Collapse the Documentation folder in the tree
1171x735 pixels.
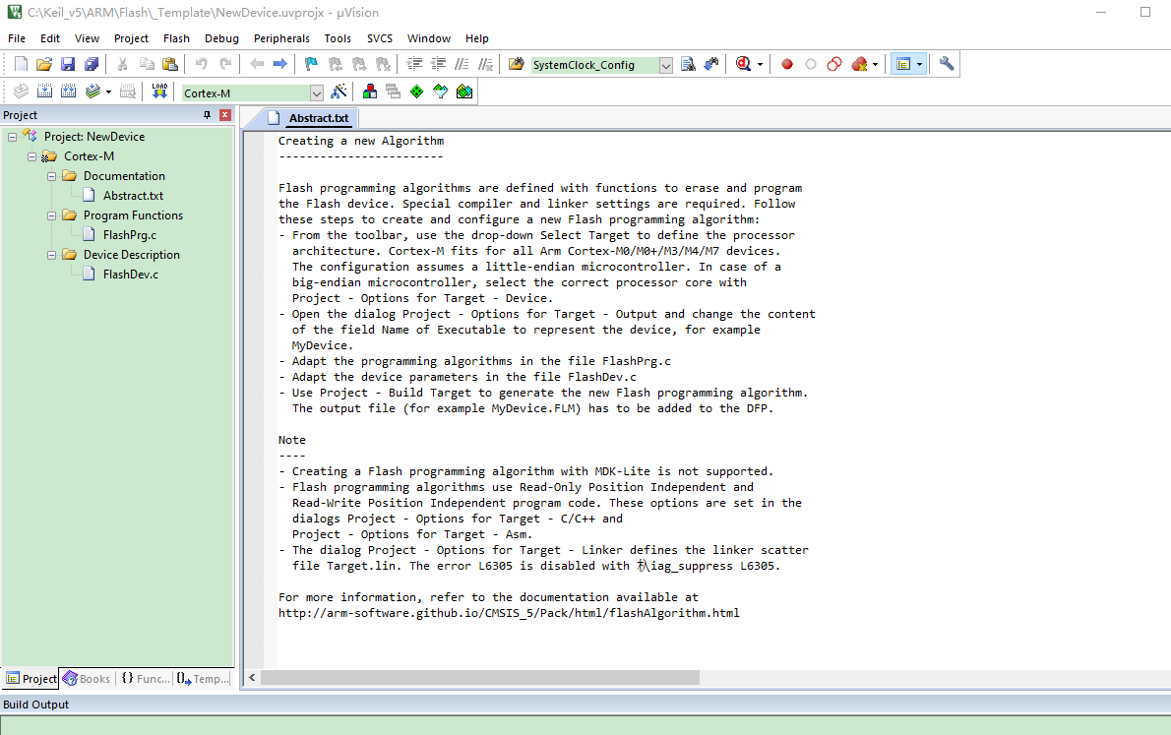pyautogui.click(x=52, y=176)
